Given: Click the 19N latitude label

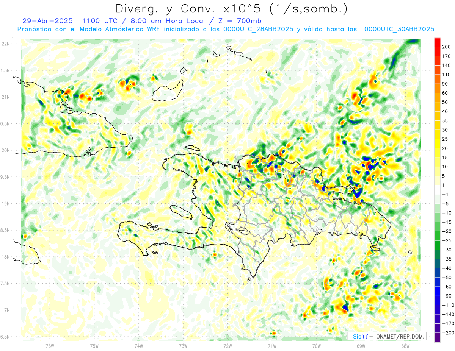Looking at the screenshot, I should 5,204.
